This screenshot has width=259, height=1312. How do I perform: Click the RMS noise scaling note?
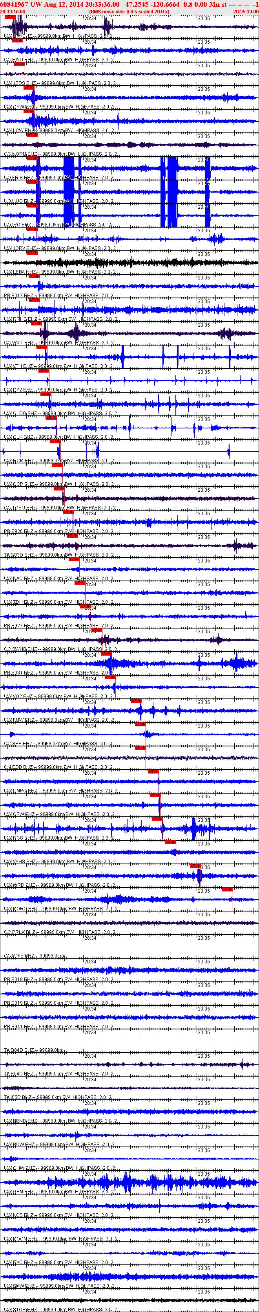point(129,11)
